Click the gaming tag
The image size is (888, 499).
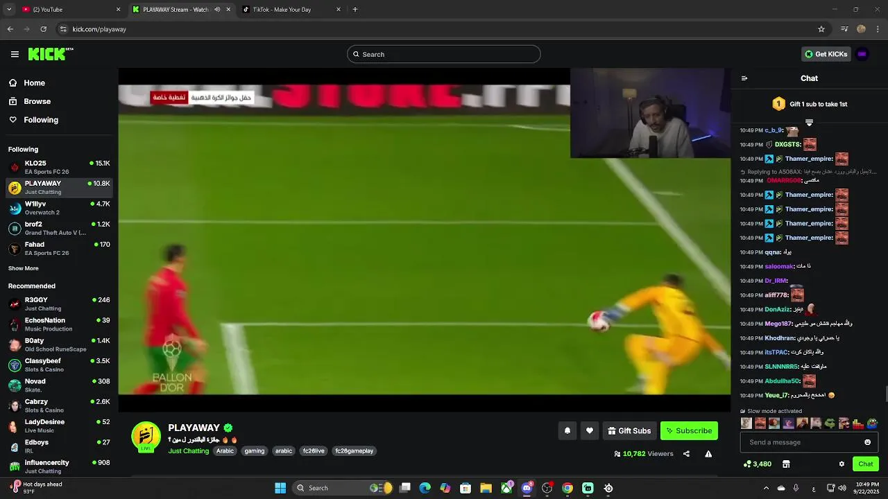point(255,450)
